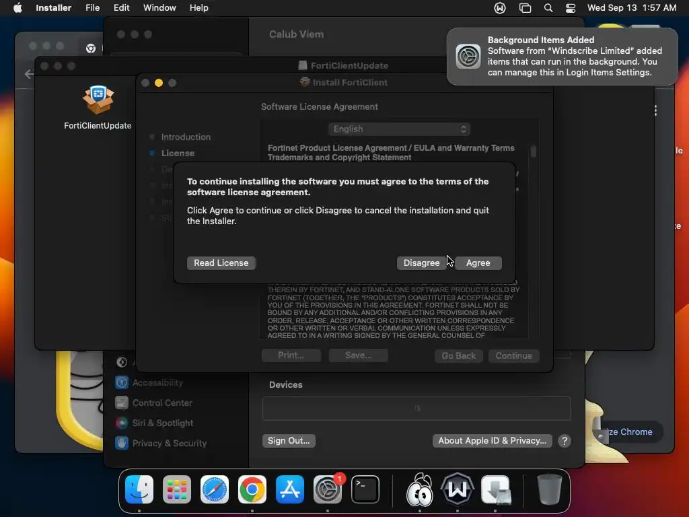
Task: Open the Installer app menu
Action: pyautogui.click(x=53, y=7)
